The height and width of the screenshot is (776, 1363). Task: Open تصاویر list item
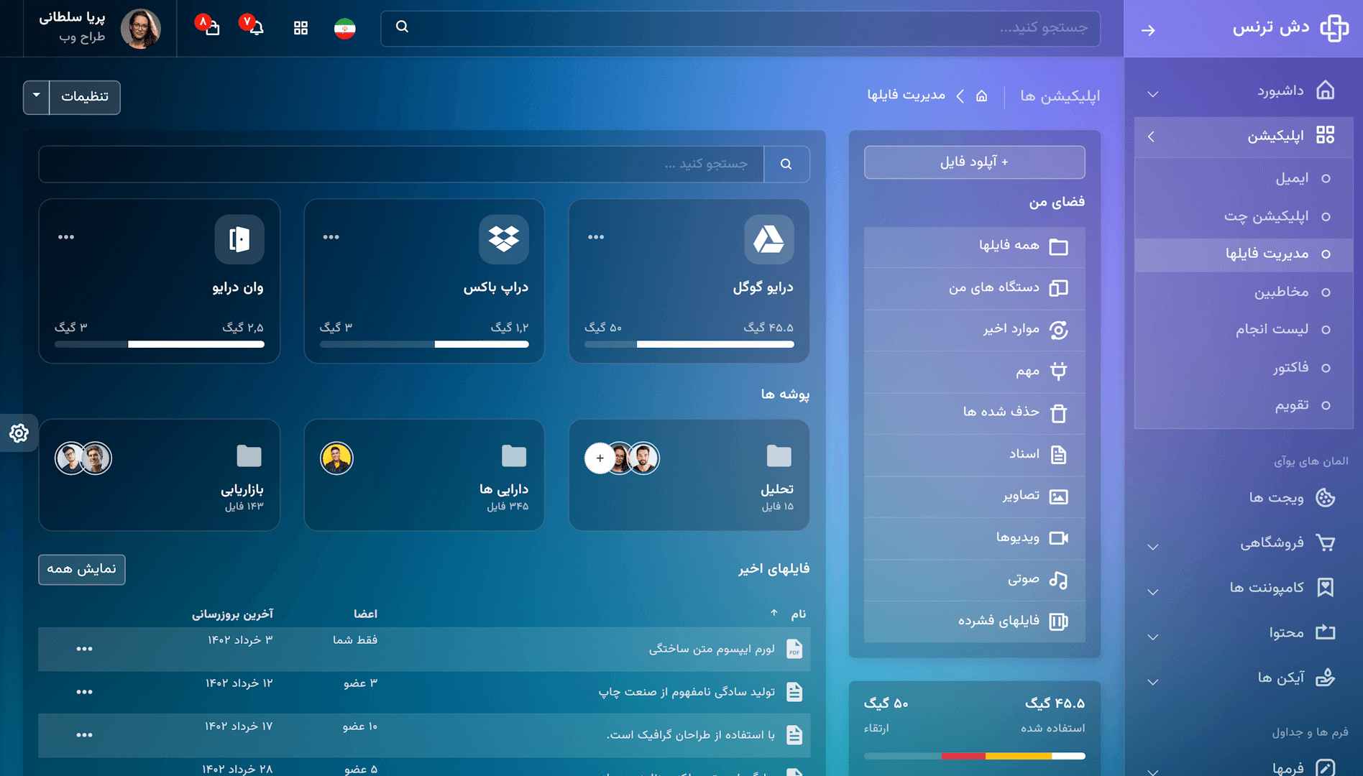(975, 496)
